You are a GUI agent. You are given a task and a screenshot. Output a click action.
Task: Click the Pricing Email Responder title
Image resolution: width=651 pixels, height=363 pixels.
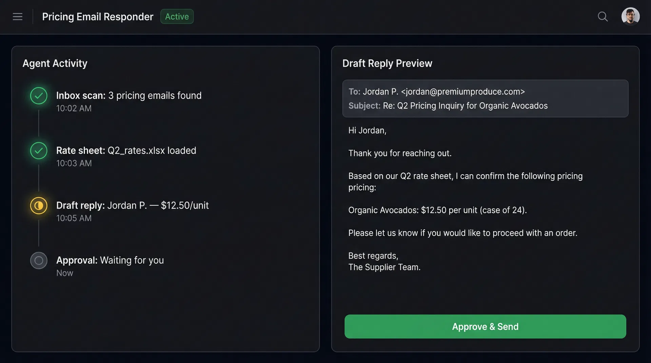point(98,17)
